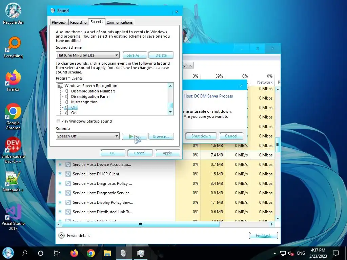Open Cortana circle on the taskbar
Viewport: 347px width, 260px height.
pos(41,253)
